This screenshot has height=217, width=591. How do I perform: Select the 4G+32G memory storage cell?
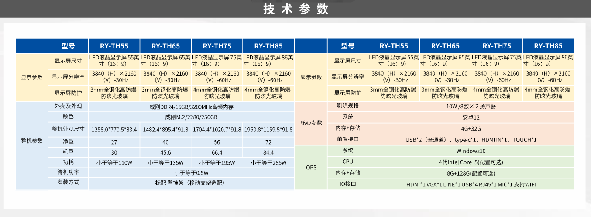471,128
